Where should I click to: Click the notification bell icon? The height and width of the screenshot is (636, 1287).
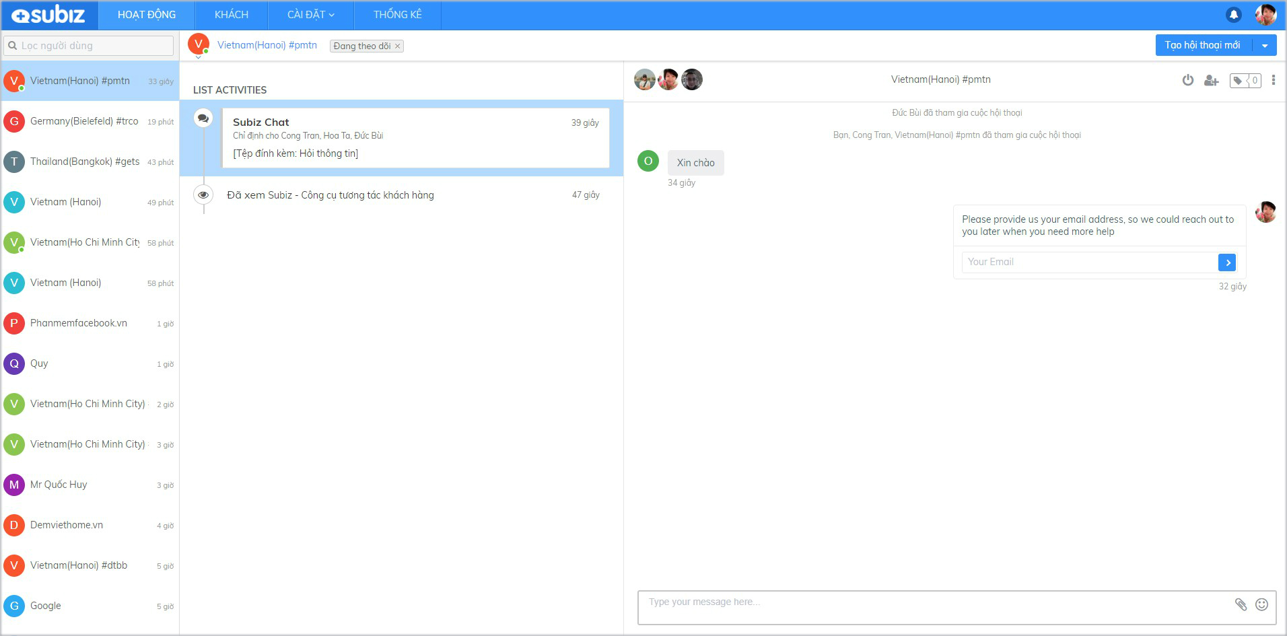[x=1234, y=15]
